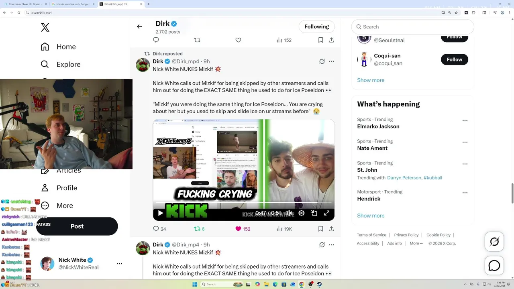Share the tweet with 19K views
The width and height of the screenshot is (514, 289).
click(x=331, y=229)
